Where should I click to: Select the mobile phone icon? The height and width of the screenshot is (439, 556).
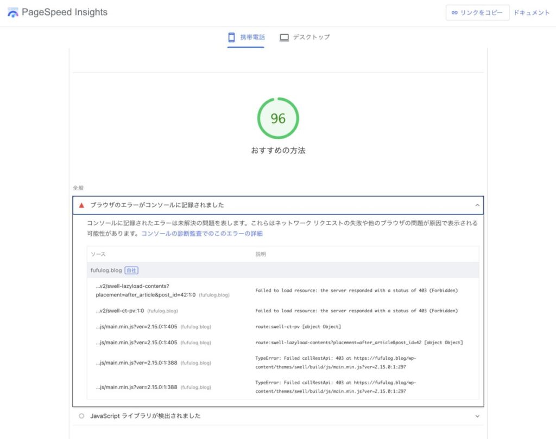click(x=230, y=37)
